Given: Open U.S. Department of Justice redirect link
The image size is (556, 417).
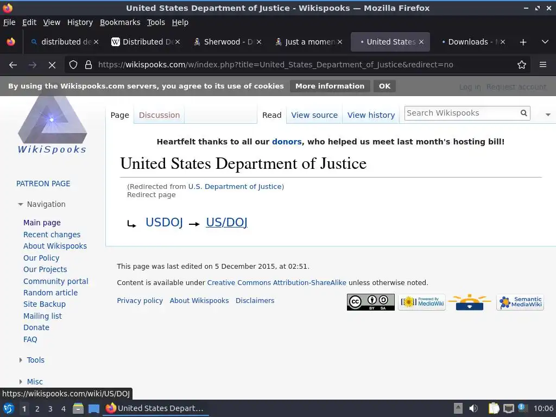Looking at the screenshot, I should pos(235,187).
